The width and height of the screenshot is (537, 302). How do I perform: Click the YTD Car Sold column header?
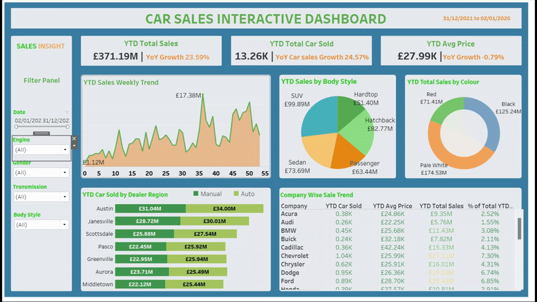point(343,206)
